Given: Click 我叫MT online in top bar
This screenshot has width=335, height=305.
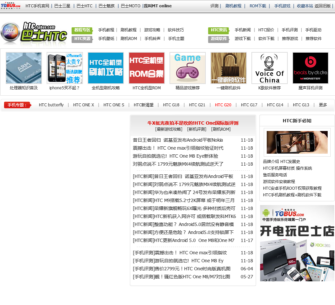Looking at the screenshot, I should tap(158, 6).
